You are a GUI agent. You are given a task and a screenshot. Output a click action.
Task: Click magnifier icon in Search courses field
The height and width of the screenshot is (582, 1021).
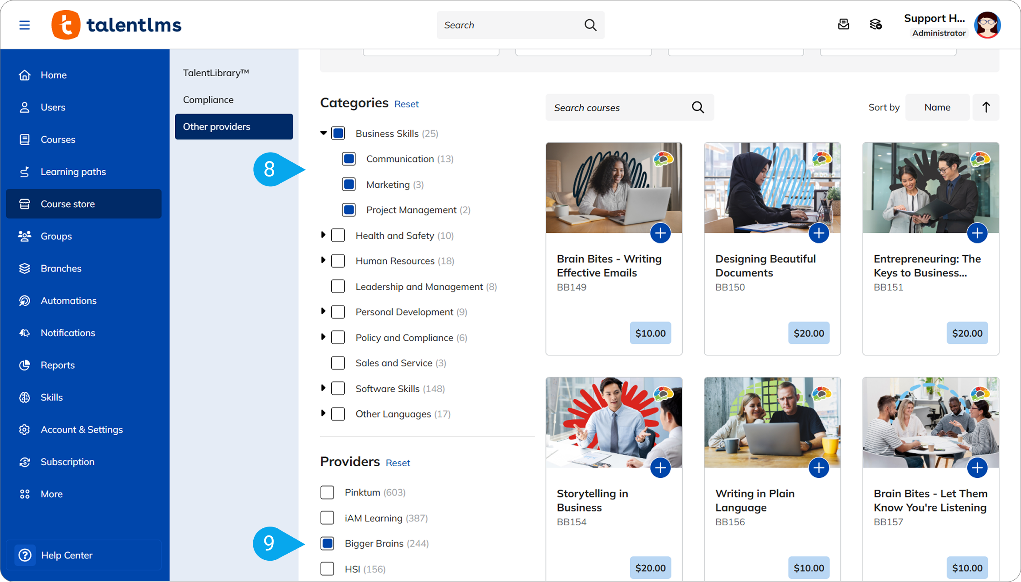click(698, 107)
